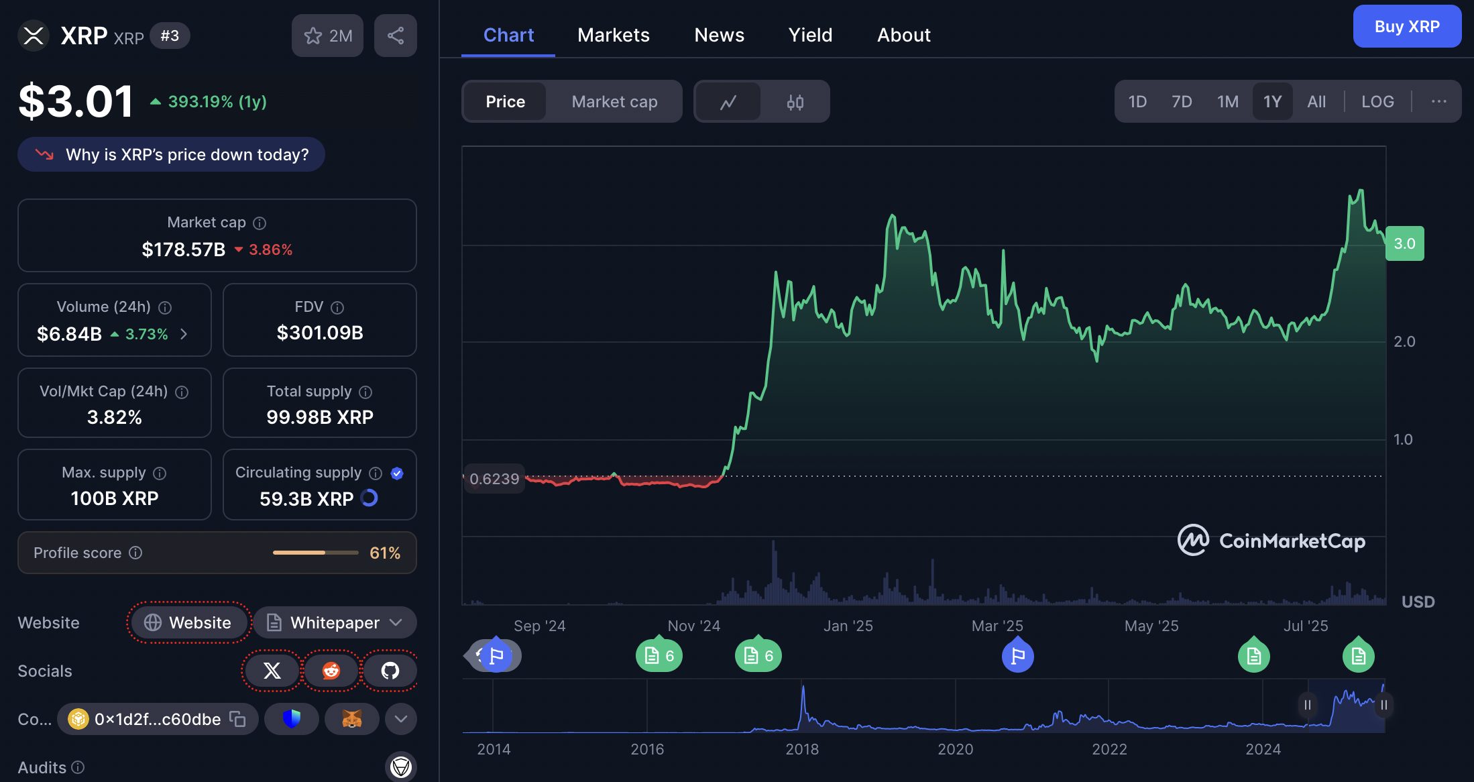The height and width of the screenshot is (782, 1474).
Task: Click the Max. supply info icon
Action: [160, 473]
